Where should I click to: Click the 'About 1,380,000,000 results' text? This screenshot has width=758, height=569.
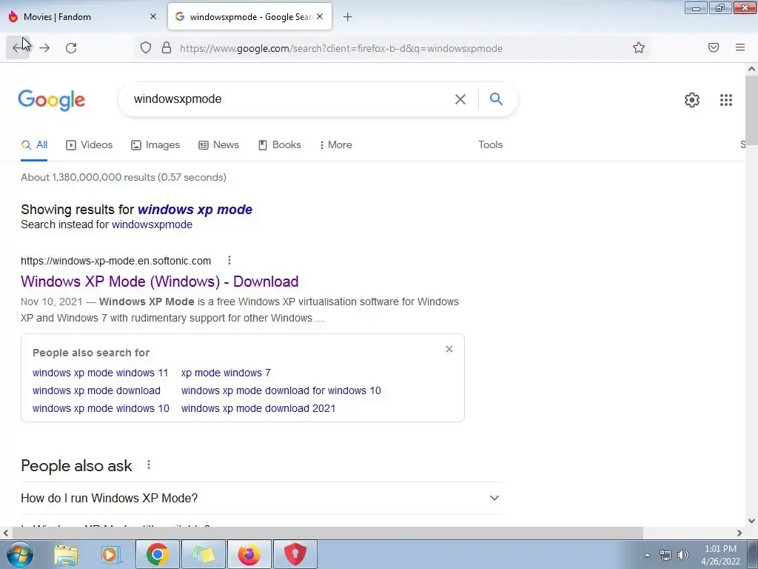(x=124, y=177)
